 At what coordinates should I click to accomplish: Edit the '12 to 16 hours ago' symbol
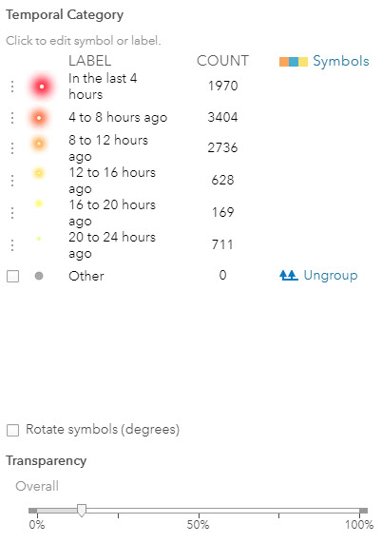[39, 172]
